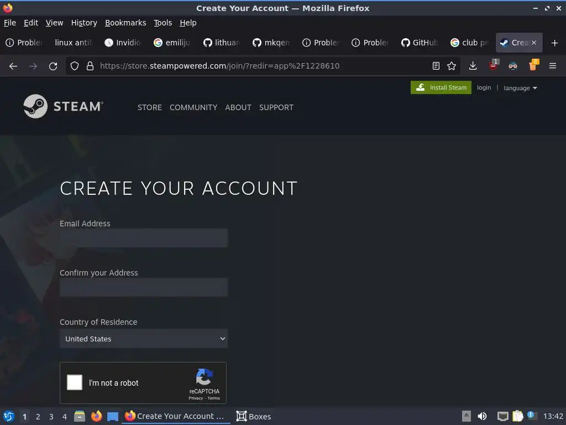
Task: Open the View menu
Action: pyautogui.click(x=55, y=23)
